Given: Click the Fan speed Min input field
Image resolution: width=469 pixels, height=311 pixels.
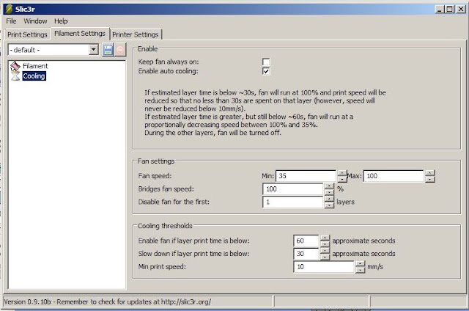Looking at the screenshot, I should [306, 176].
